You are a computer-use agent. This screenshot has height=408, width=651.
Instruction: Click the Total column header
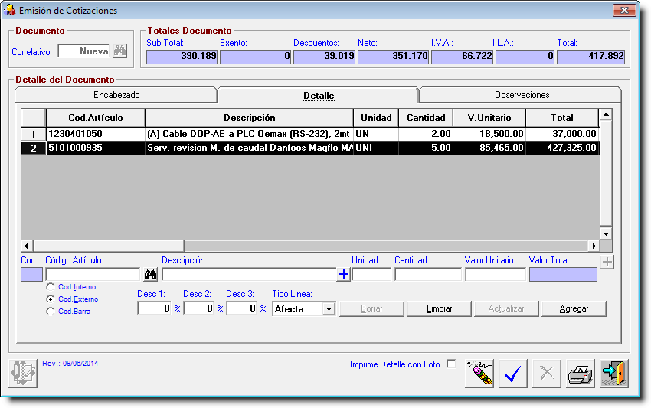click(x=562, y=118)
